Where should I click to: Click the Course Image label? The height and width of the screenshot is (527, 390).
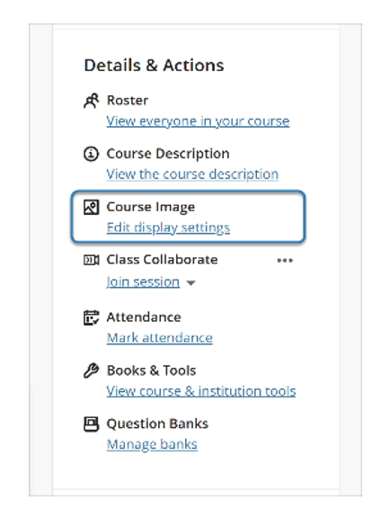point(150,207)
